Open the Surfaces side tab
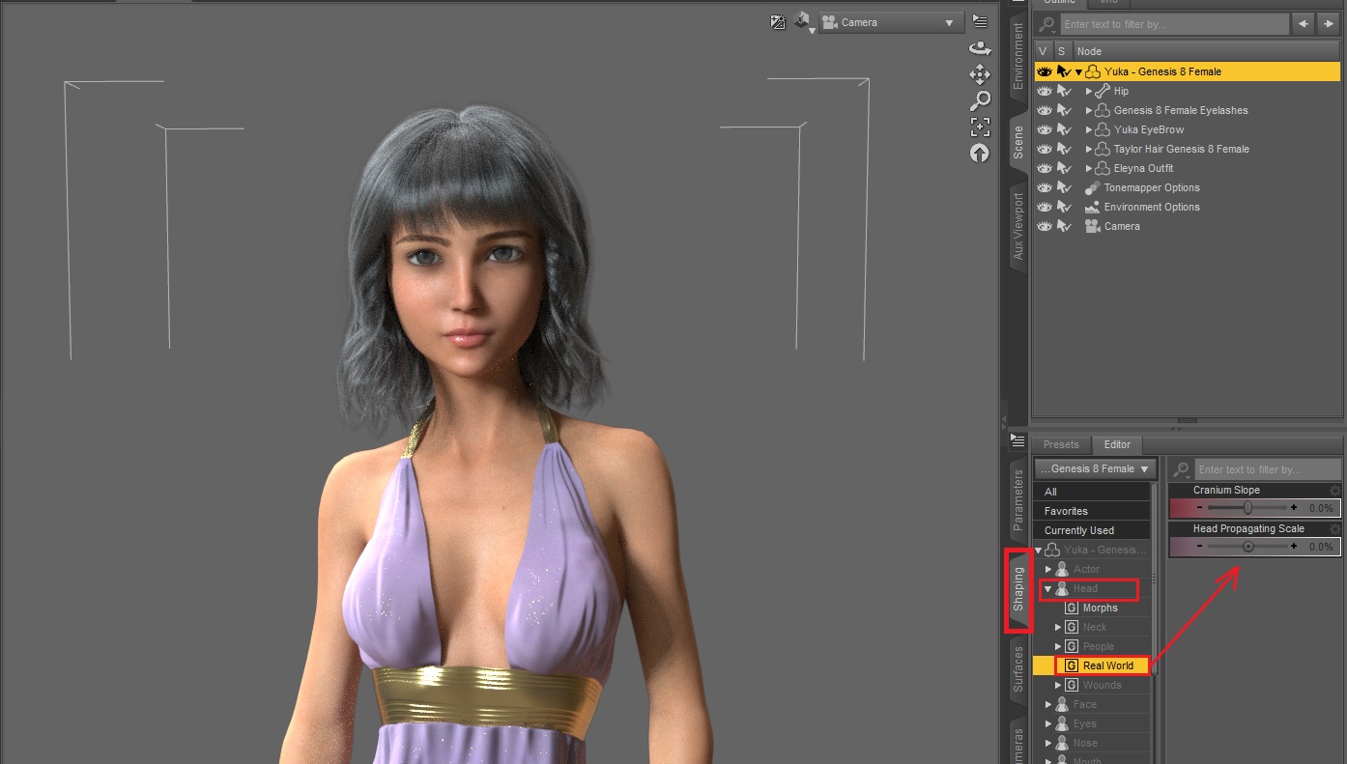 point(1017,670)
